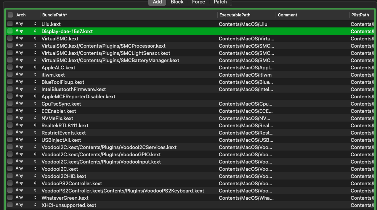Edit Contents/MacOS/Wha... executable path cell
This screenshot has height=210, width=377.
pos(246,198)
